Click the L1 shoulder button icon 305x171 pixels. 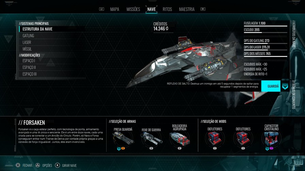[x=101, y=9]
